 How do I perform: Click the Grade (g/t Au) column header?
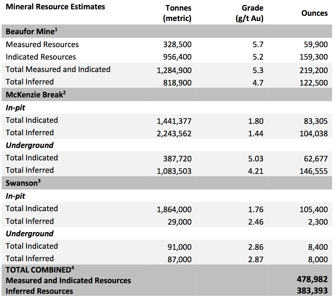click(x=249, y=13)
